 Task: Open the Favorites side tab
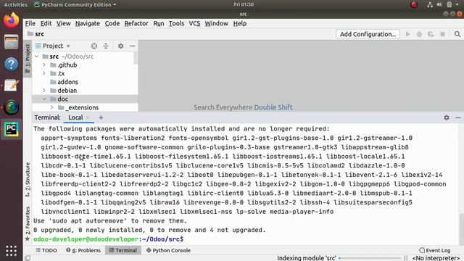28,223
